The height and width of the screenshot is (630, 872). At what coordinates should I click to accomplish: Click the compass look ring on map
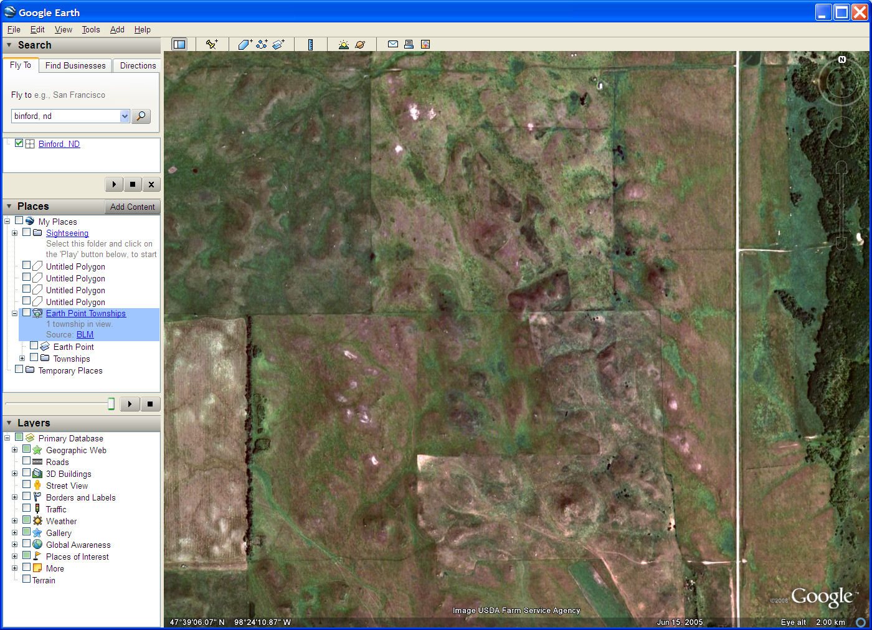coord(841,82)
